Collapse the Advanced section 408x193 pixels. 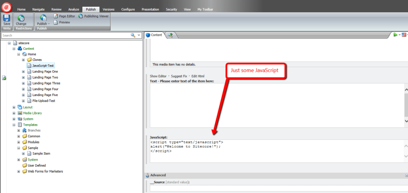405,175
